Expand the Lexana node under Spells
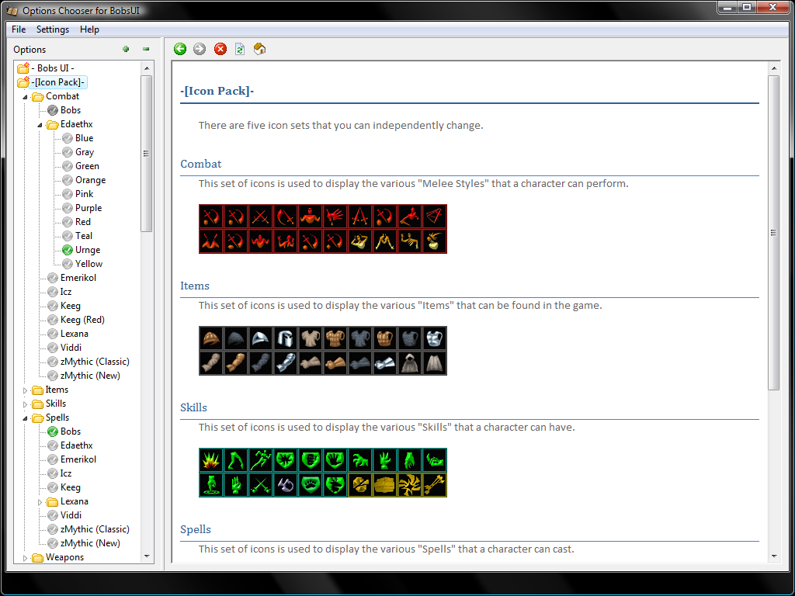The image size is (795, 596). [x=40, y=502]
